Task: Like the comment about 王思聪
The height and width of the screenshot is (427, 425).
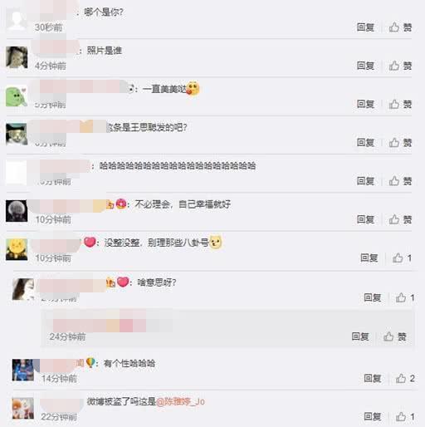Action: pos(400,143)
